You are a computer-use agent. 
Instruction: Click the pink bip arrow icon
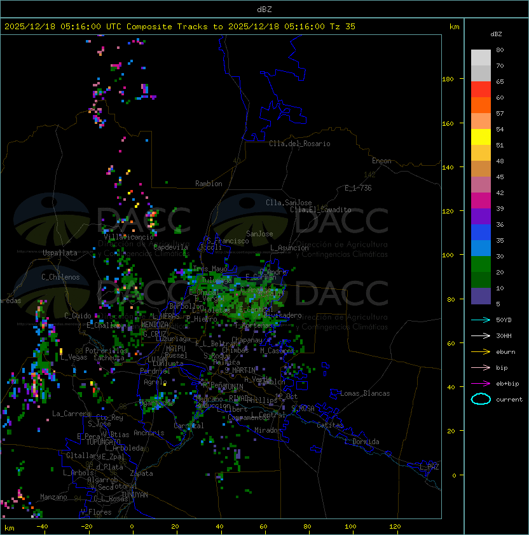[x=481, y=368]
